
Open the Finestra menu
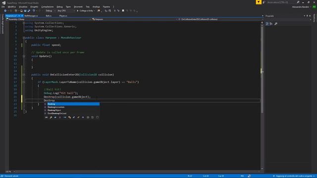106,7
